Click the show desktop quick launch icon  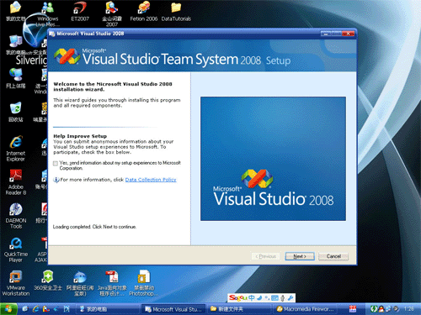(25, 309)
